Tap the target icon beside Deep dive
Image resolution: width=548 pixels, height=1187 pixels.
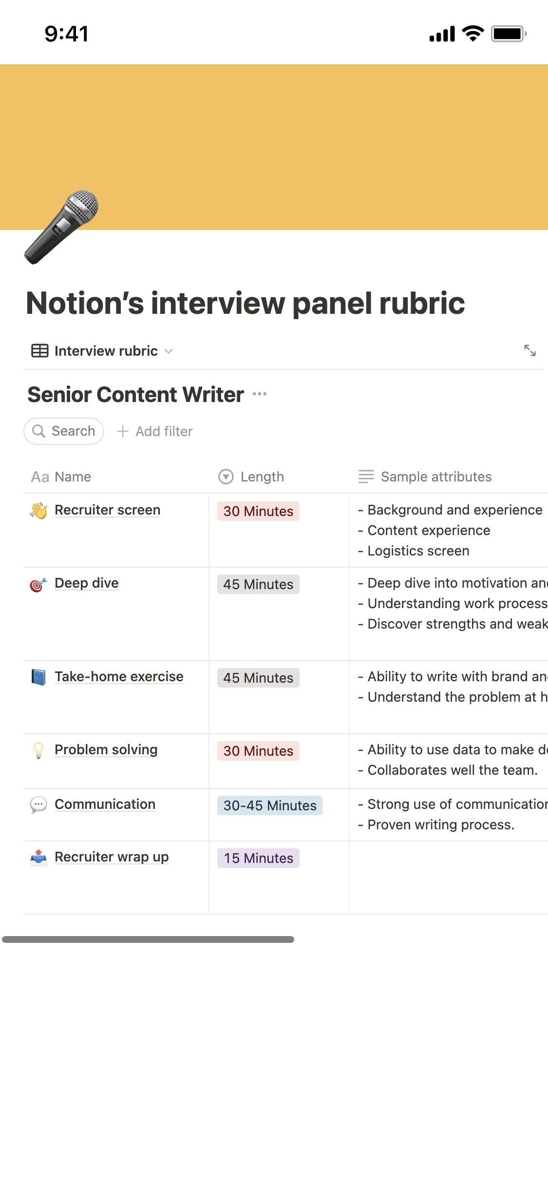point(38,584)
